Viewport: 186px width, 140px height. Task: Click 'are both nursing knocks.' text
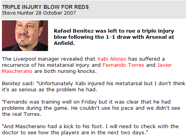tap(65, 71)
